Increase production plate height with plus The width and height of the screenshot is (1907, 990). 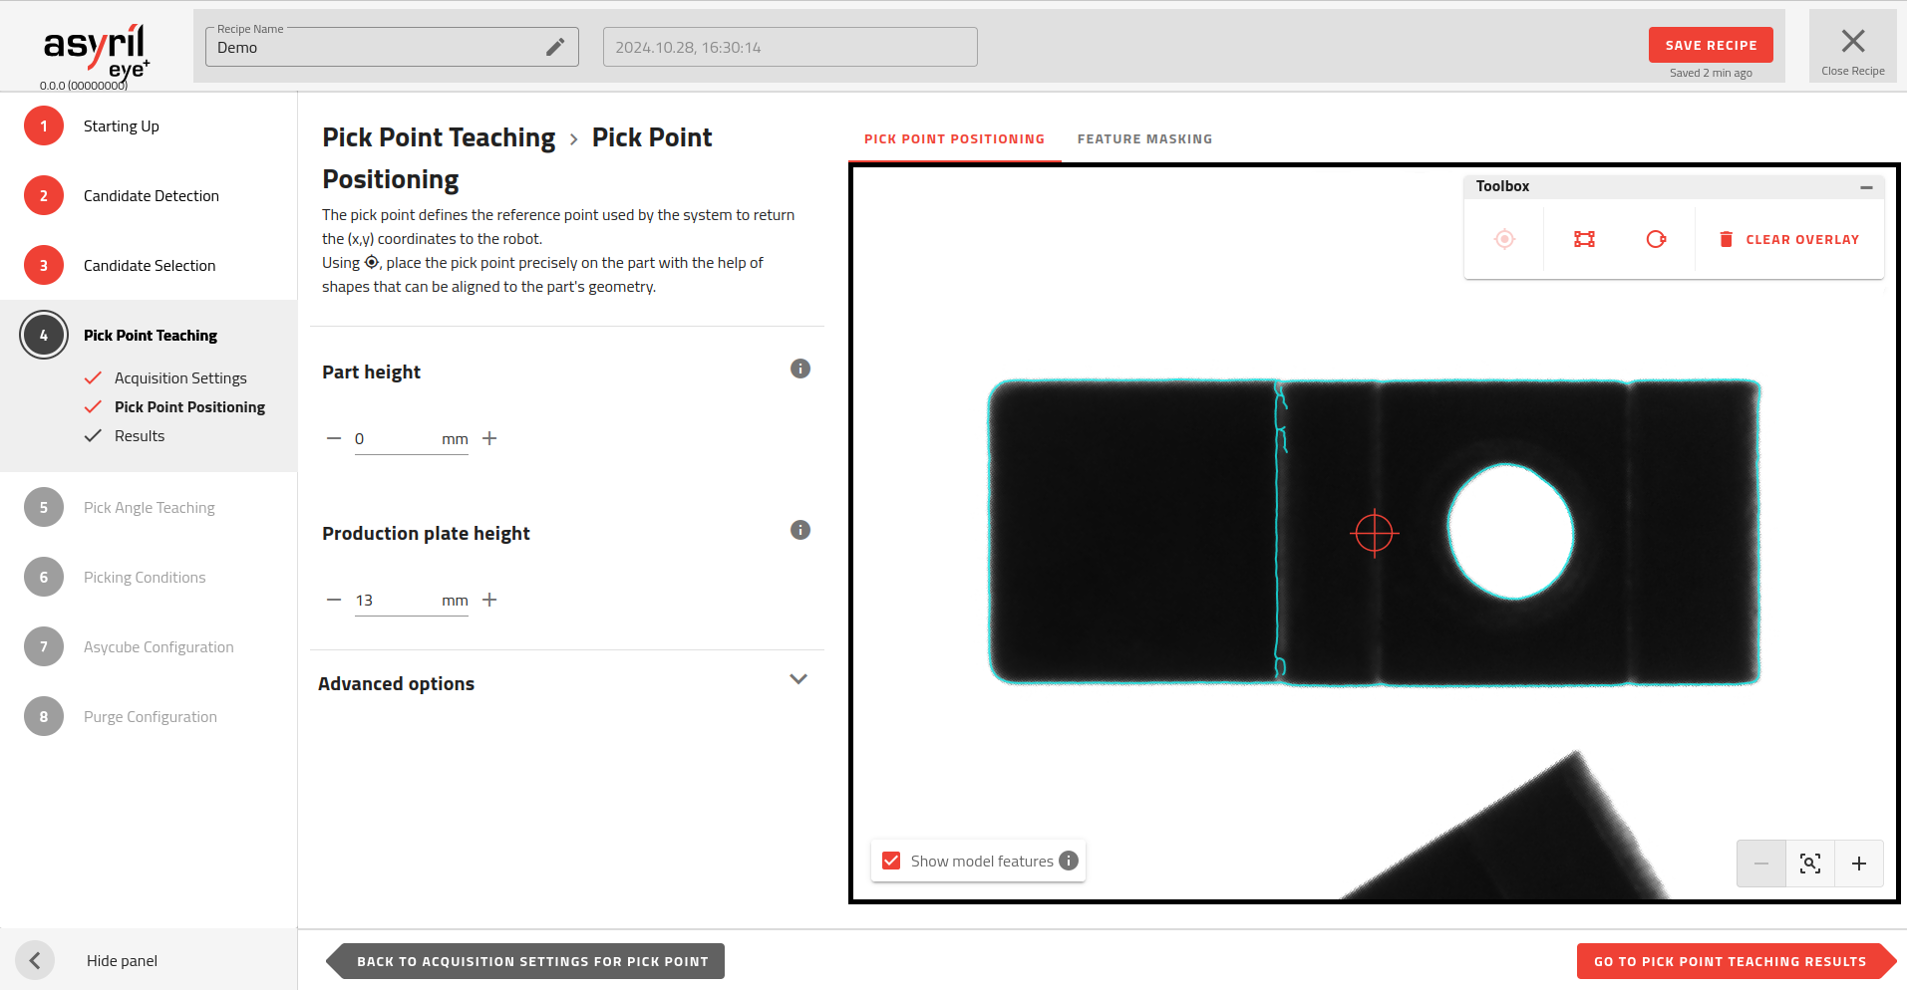489,600
